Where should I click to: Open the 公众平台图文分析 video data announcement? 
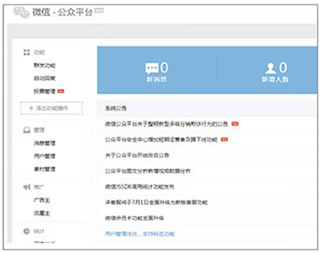148,171
